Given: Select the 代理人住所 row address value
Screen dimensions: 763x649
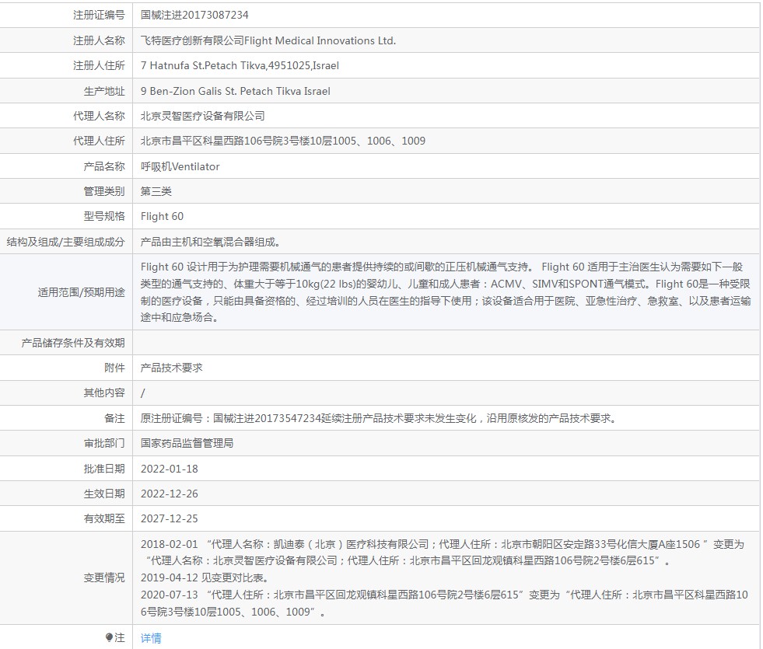Looking at the screenshot, I should pyautogui.click(x=283, y=141).
